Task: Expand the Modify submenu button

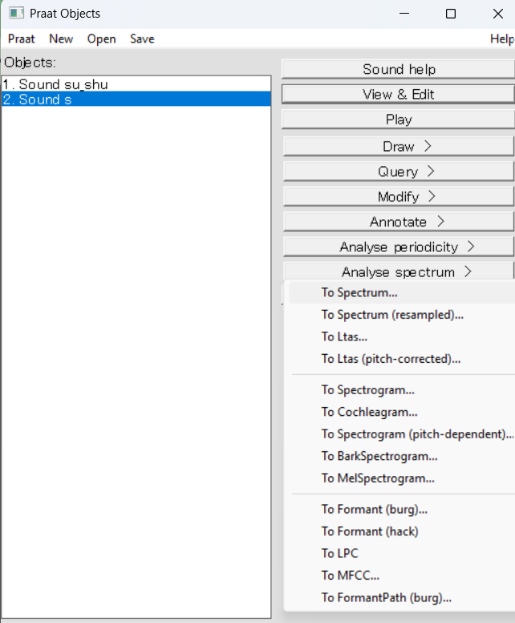Action: point(399,196)
